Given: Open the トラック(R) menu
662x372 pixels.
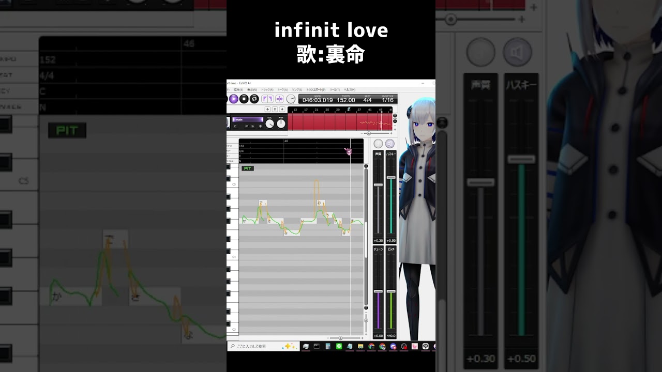Looking at the screenshot, I should pos(267,90).
